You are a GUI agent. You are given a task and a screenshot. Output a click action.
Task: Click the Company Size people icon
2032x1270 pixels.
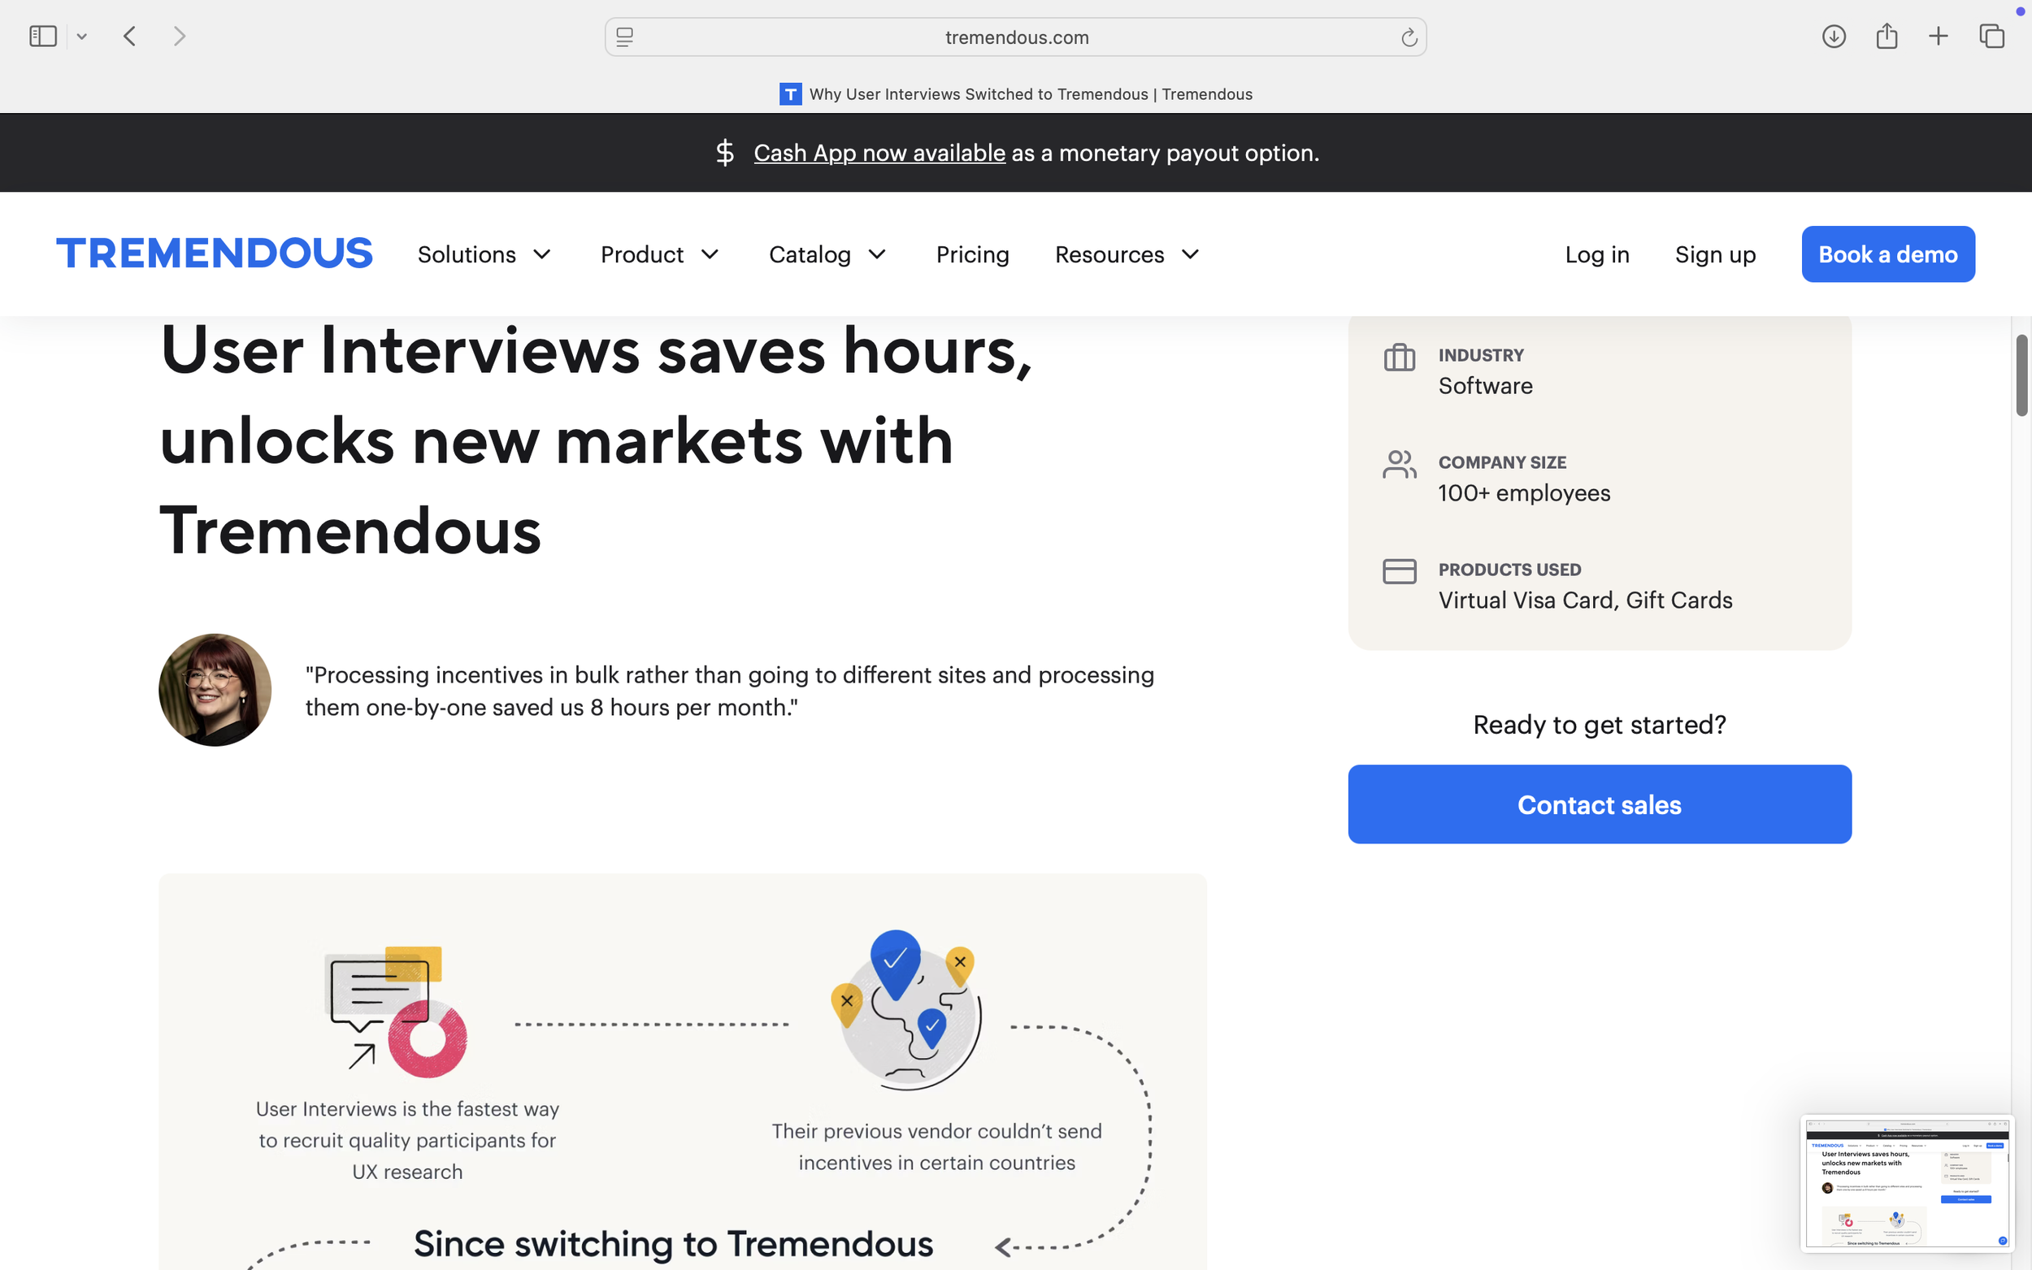[x=1399, y=464]
